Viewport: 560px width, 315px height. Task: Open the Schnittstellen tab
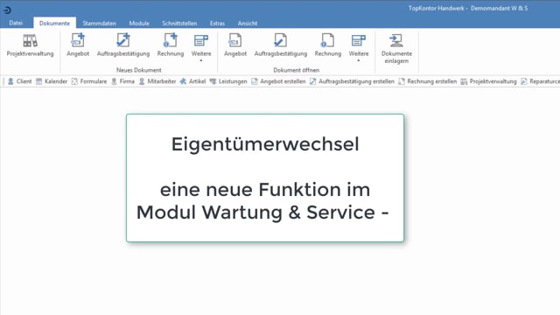179,24
